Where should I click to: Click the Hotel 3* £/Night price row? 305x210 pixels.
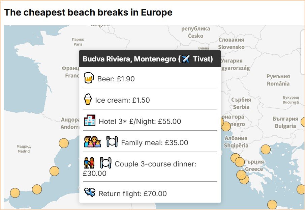coord(140,121)
